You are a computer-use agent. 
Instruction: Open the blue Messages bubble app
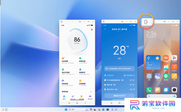166,90
